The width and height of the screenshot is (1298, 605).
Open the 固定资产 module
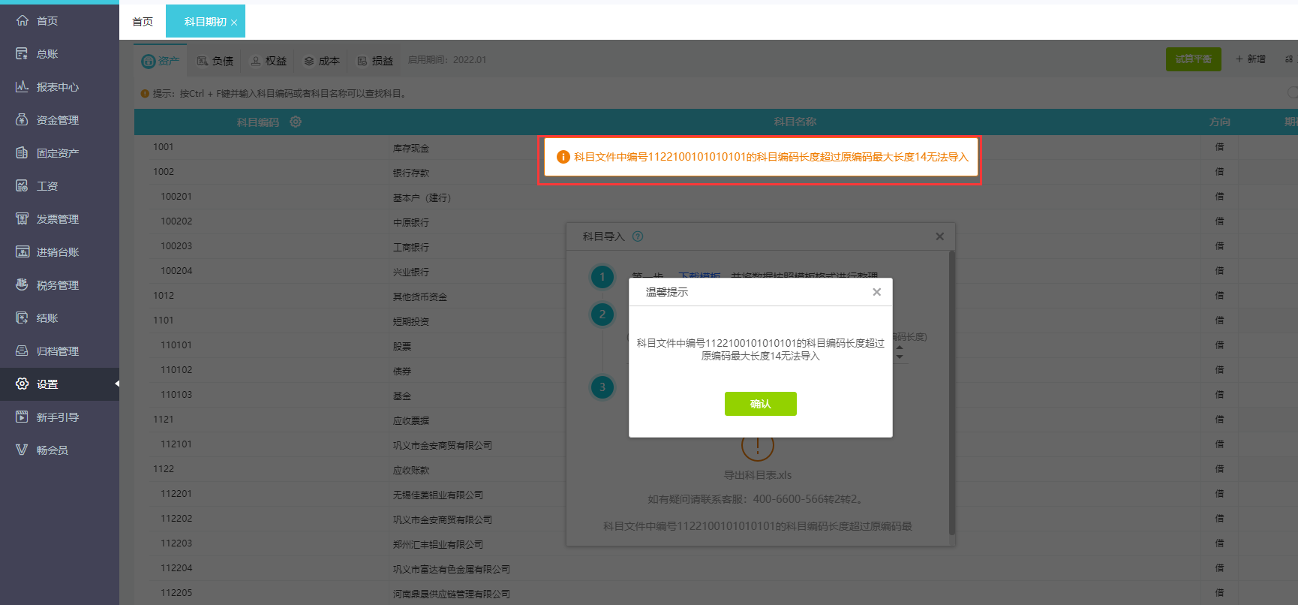coord(58,153)
